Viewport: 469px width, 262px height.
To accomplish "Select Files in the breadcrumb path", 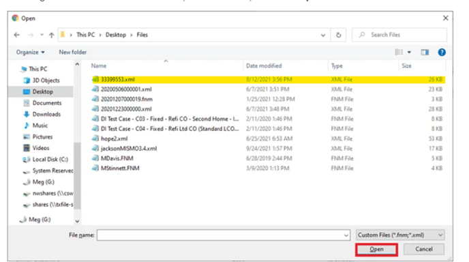I will pyautogui.click(x=142, y=35).
